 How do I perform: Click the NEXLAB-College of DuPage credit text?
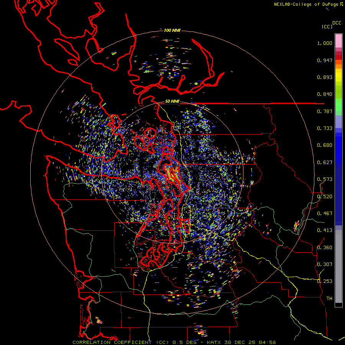click(x=307, y=4)
